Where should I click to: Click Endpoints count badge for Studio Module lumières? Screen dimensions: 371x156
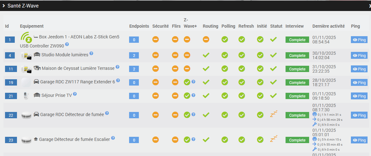[134, 56]
